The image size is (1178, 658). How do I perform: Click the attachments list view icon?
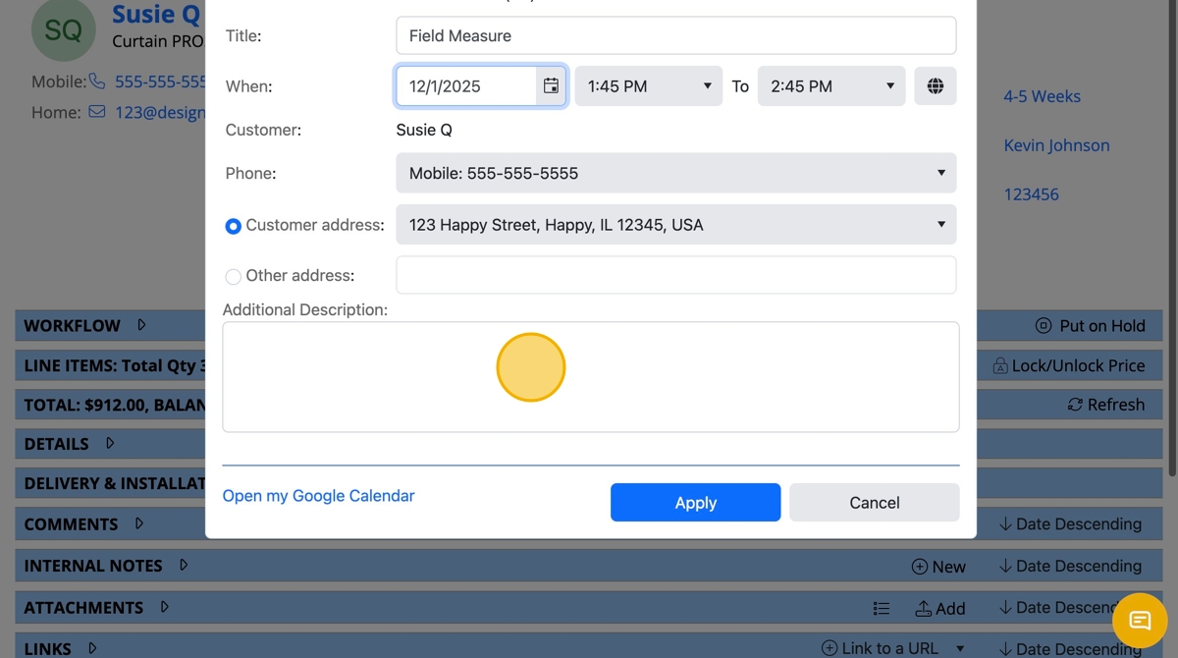point(882,609)
